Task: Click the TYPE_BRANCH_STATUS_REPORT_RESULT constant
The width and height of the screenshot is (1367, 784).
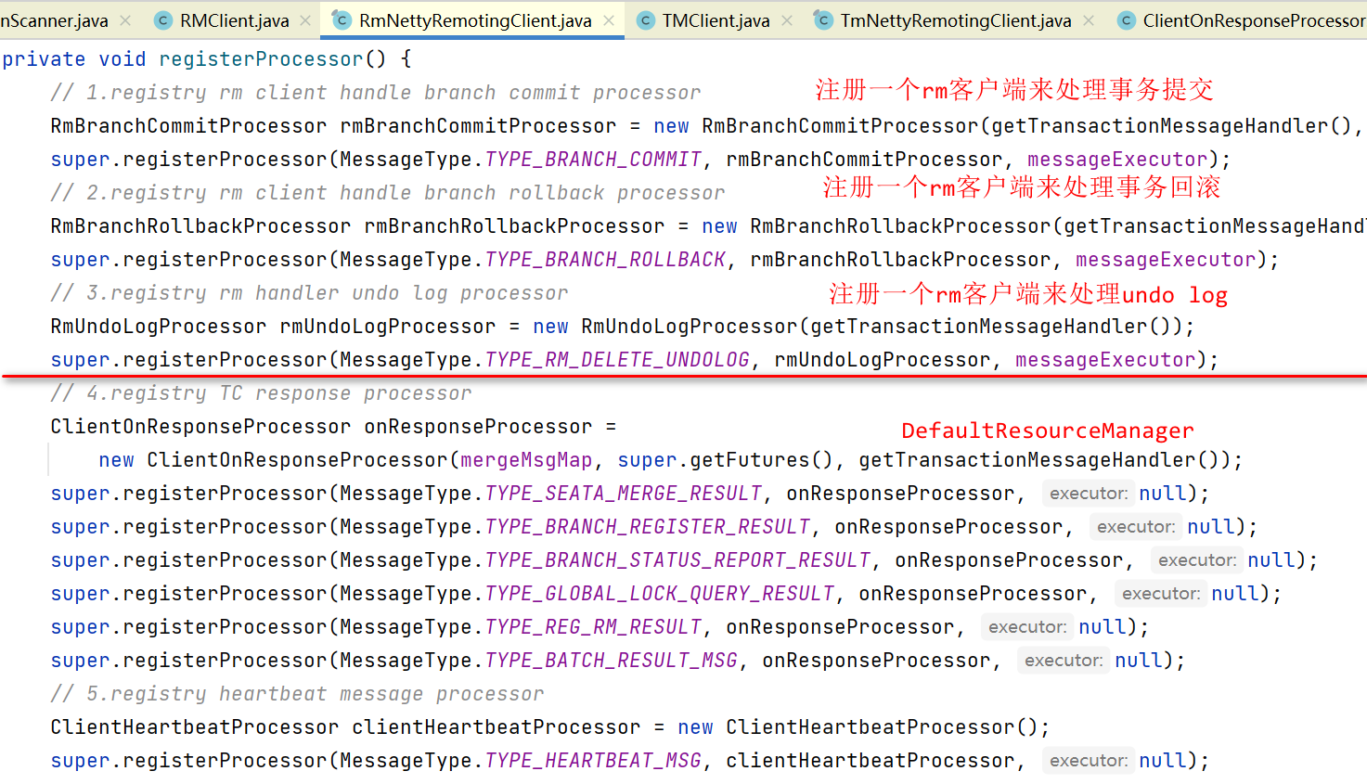Action: 677,560
